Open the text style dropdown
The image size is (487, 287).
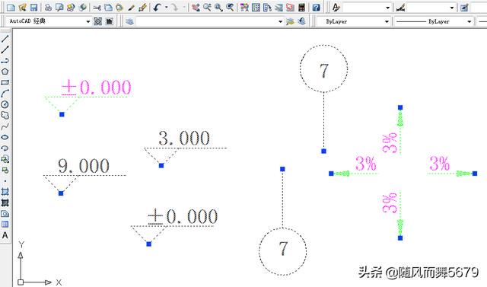367,8
